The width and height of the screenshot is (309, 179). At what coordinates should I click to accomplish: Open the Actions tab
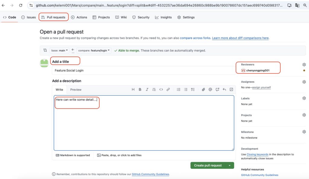tap(79, 17)
